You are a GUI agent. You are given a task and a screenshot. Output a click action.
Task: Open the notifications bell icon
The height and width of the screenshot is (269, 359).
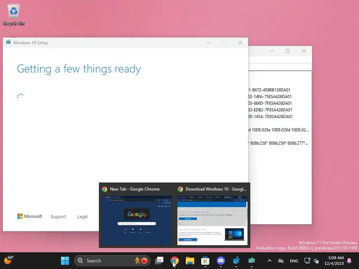coord(350,261)
